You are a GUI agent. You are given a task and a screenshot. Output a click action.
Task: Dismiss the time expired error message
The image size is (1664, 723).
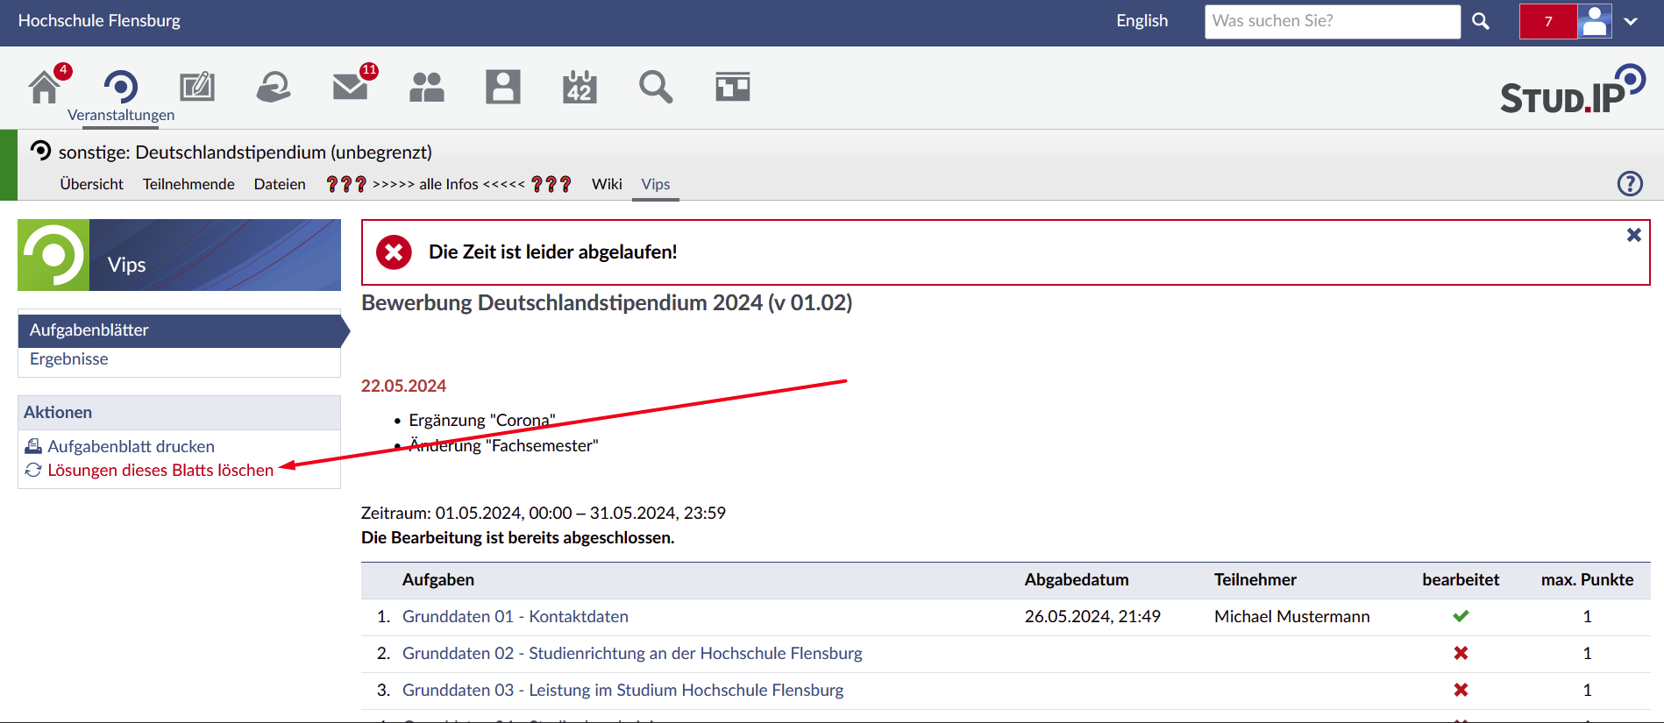pos(1633,235)
